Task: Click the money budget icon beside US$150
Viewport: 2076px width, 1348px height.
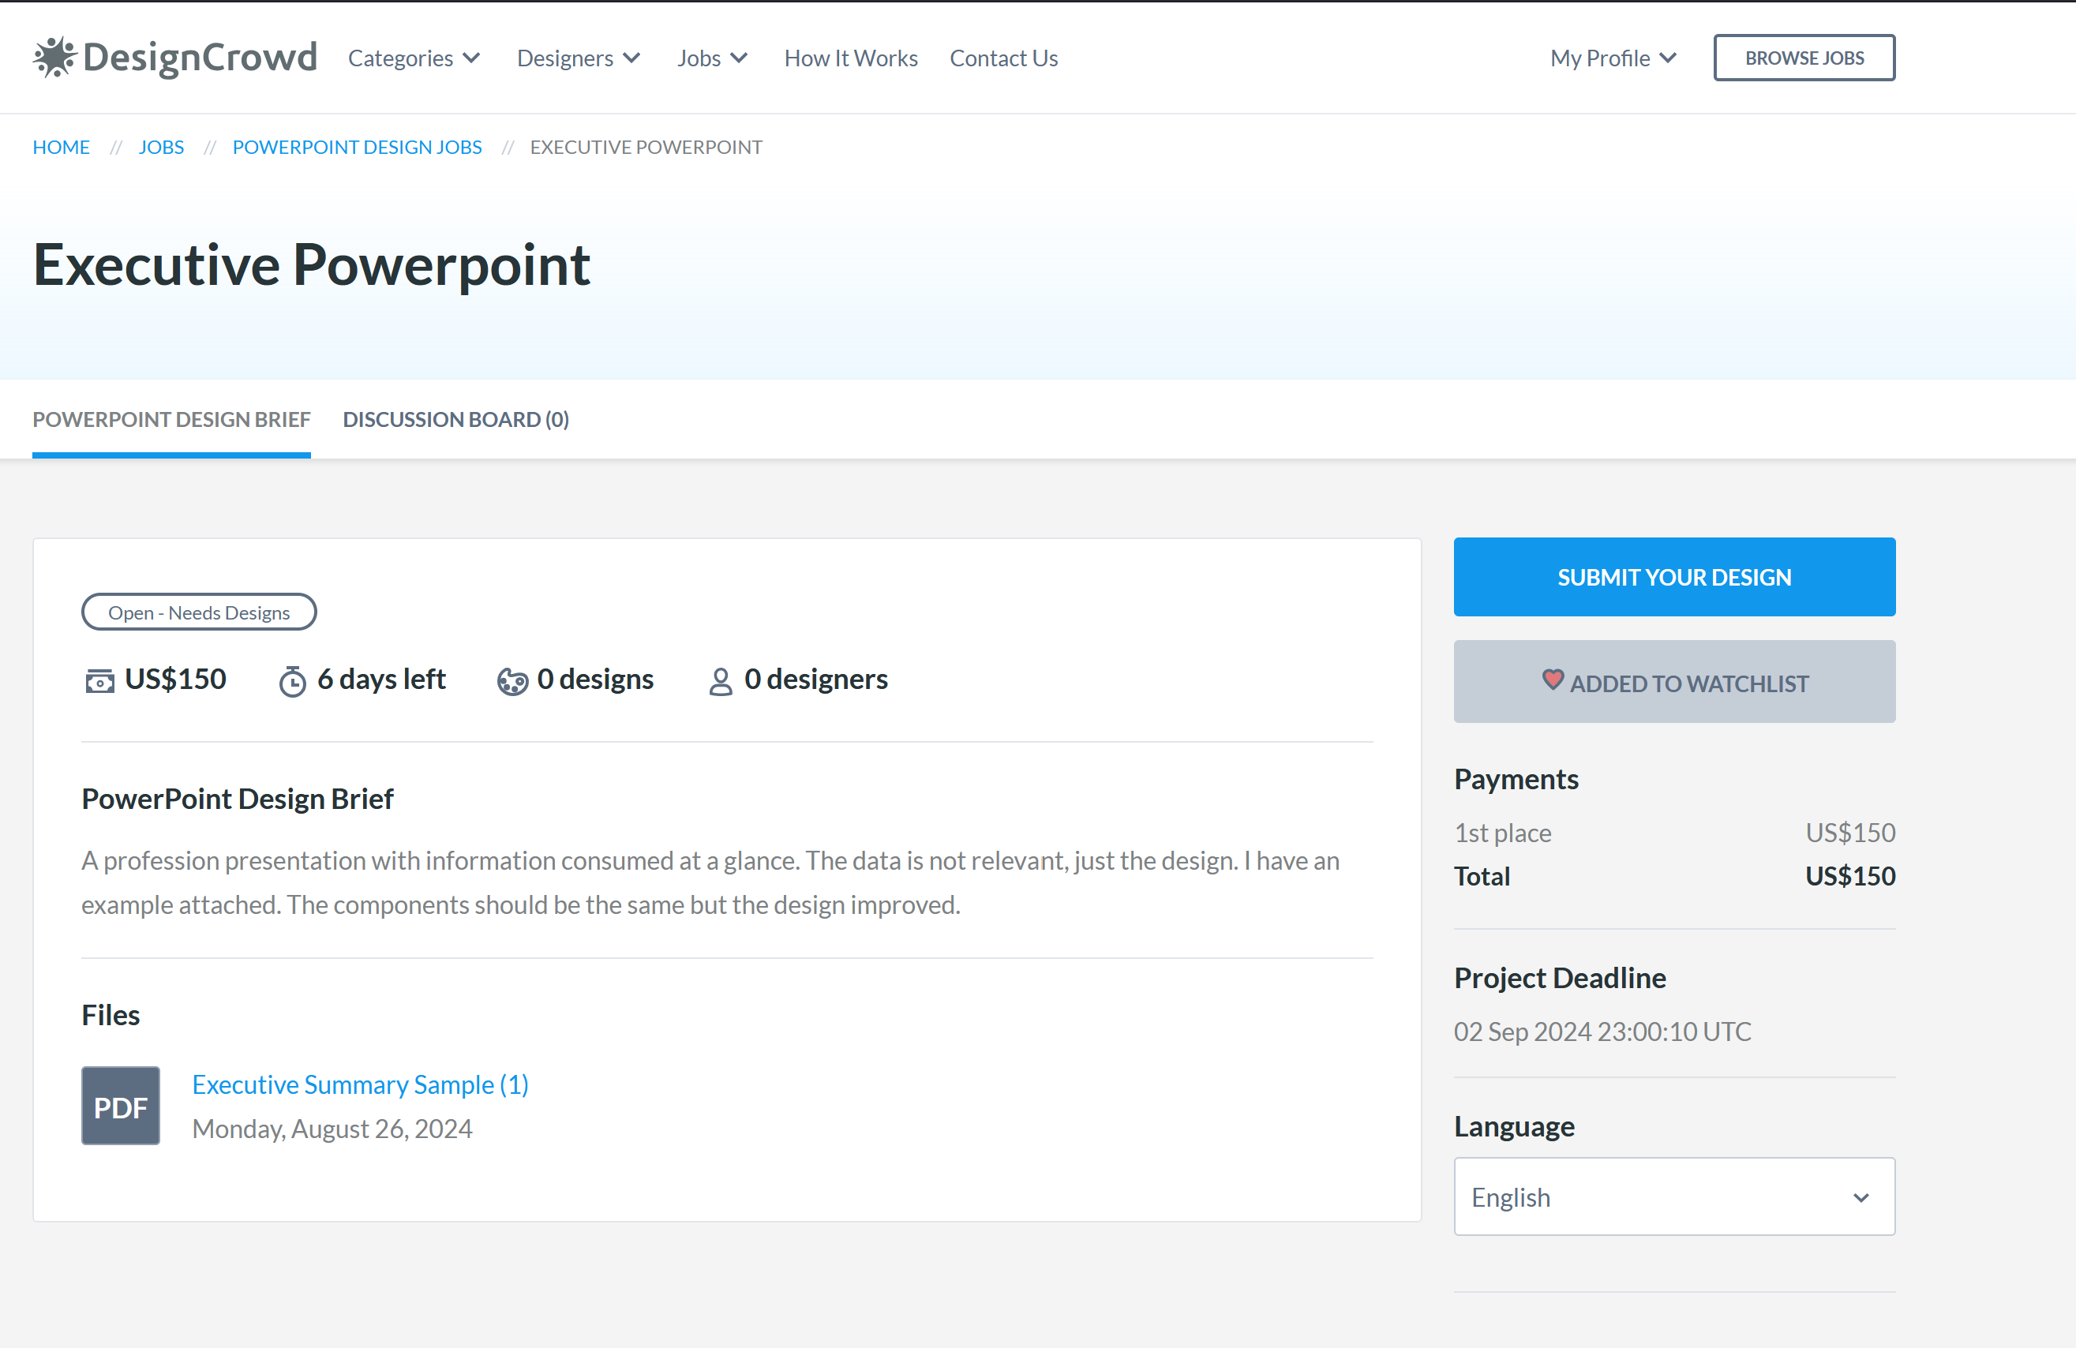Action: click(99, 681)
